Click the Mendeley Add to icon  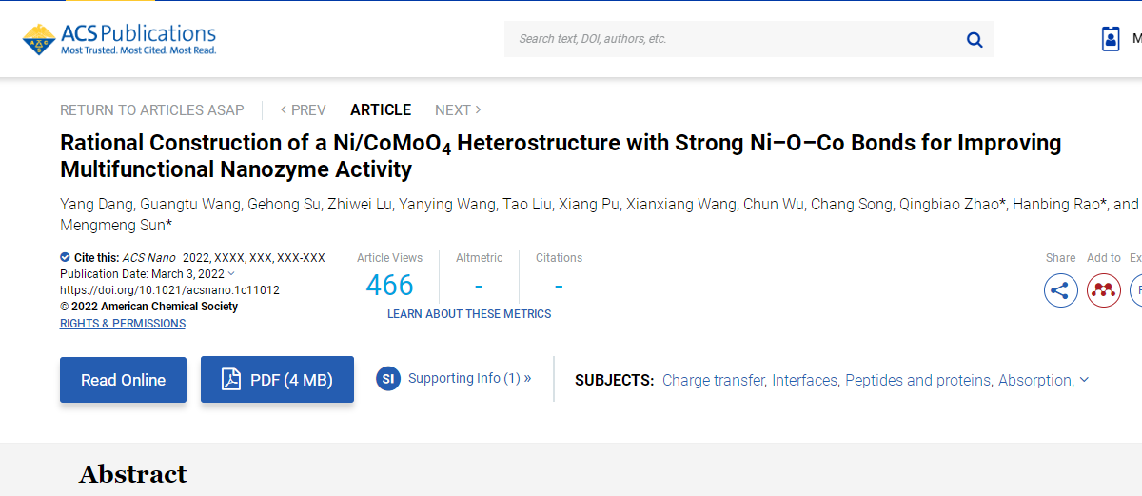pyautogui.click(x=1104, y=289)
